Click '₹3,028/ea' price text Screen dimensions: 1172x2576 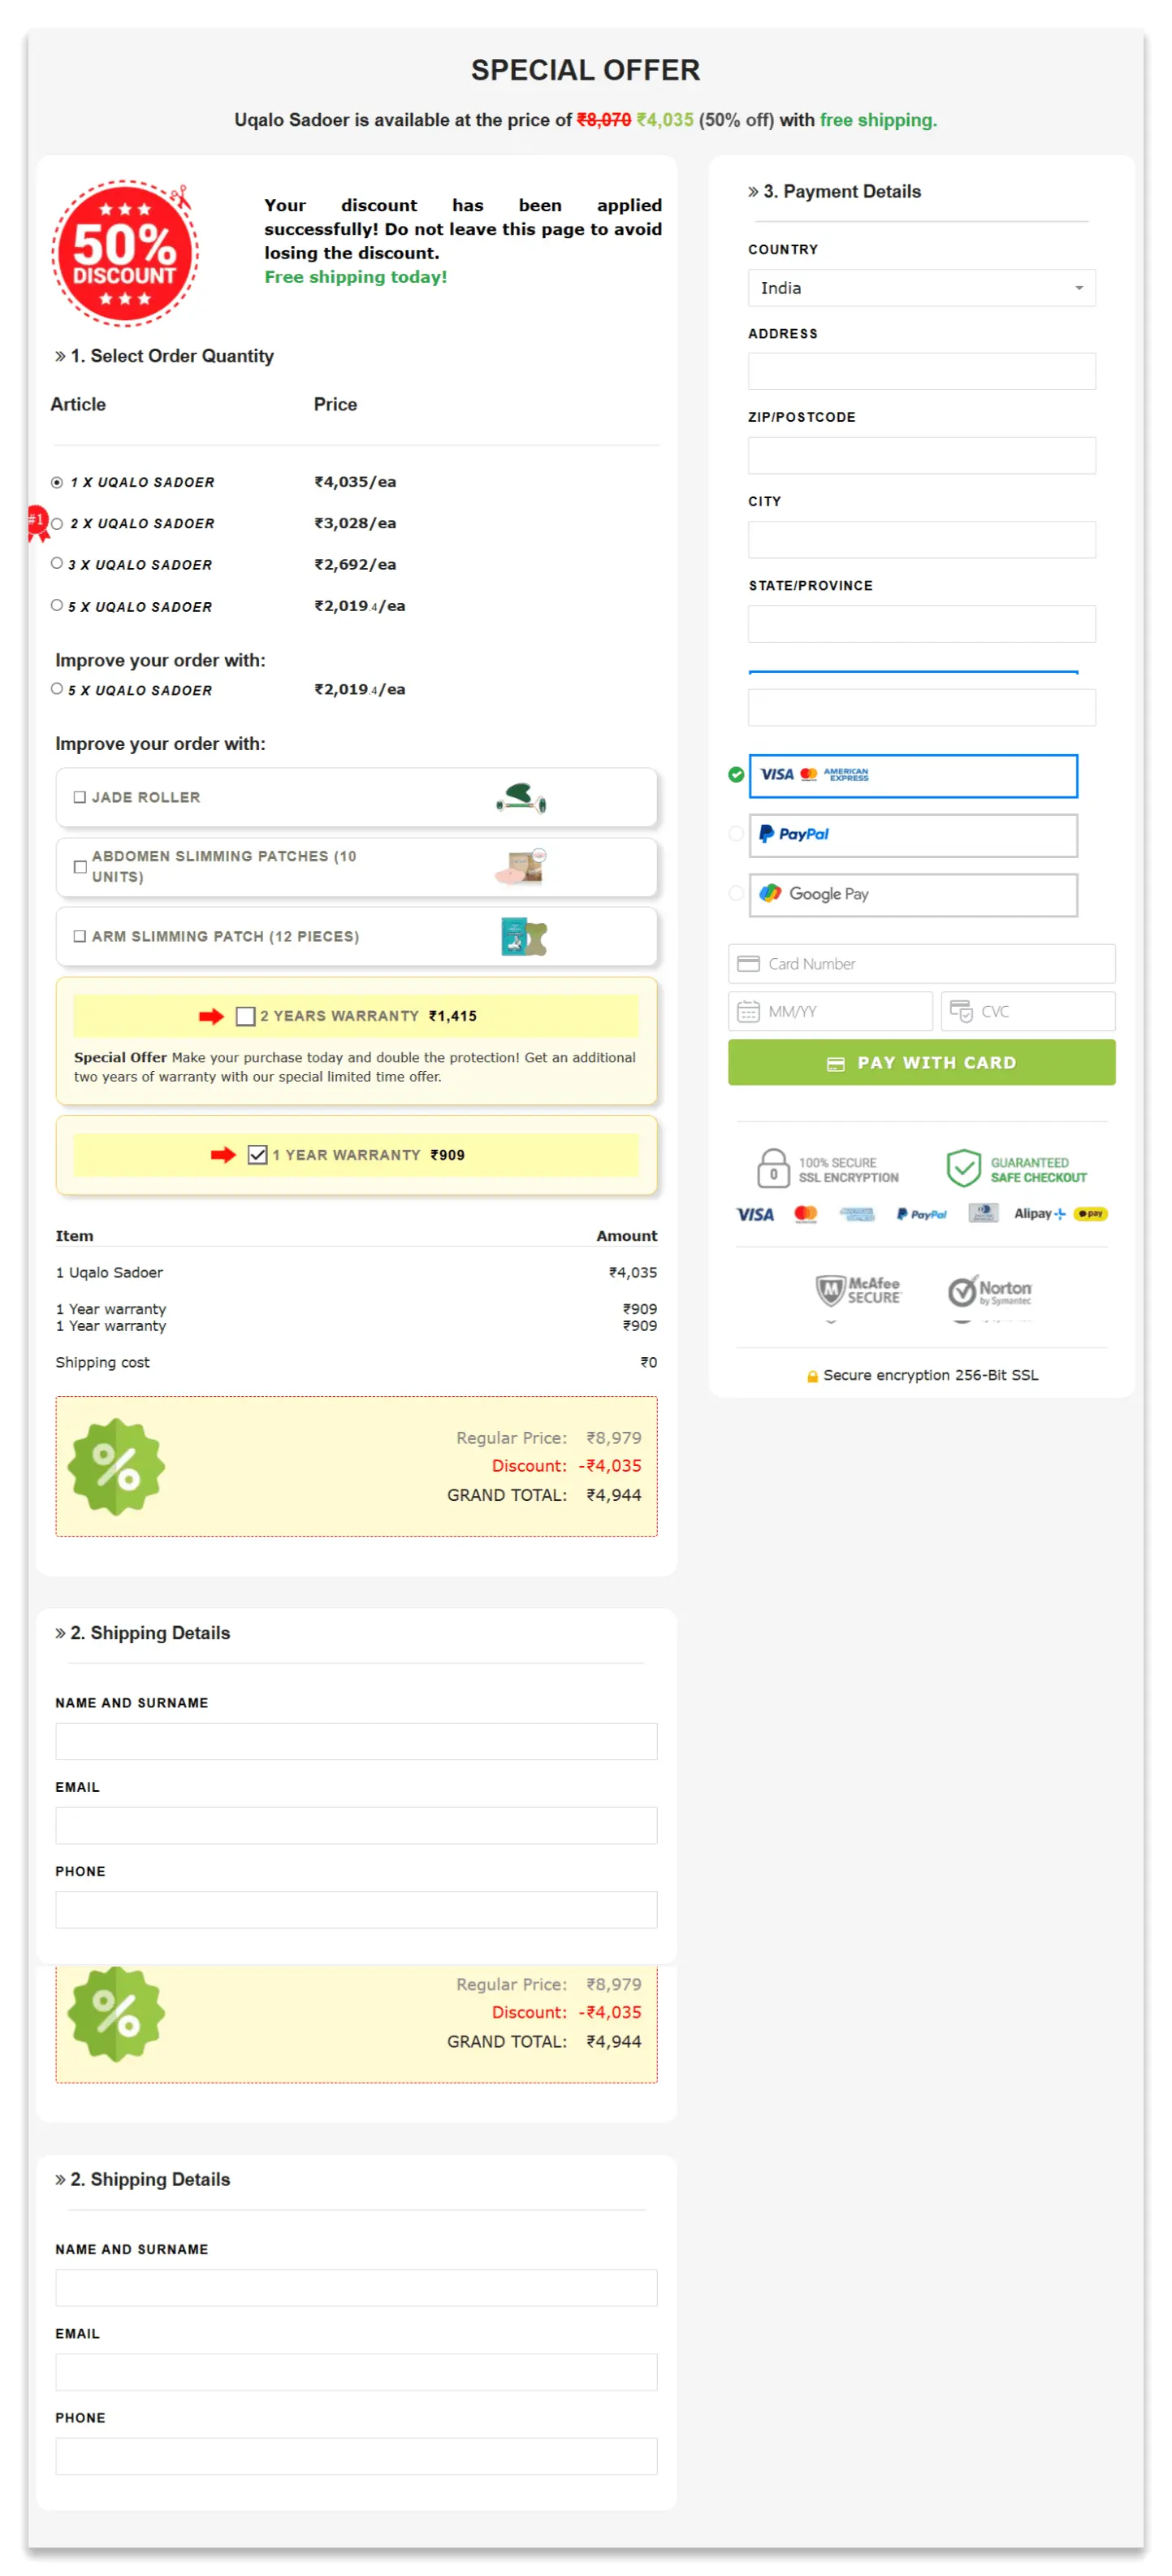[355, 523]
